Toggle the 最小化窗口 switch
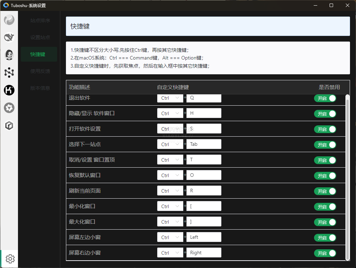 (x=325, y=206)
